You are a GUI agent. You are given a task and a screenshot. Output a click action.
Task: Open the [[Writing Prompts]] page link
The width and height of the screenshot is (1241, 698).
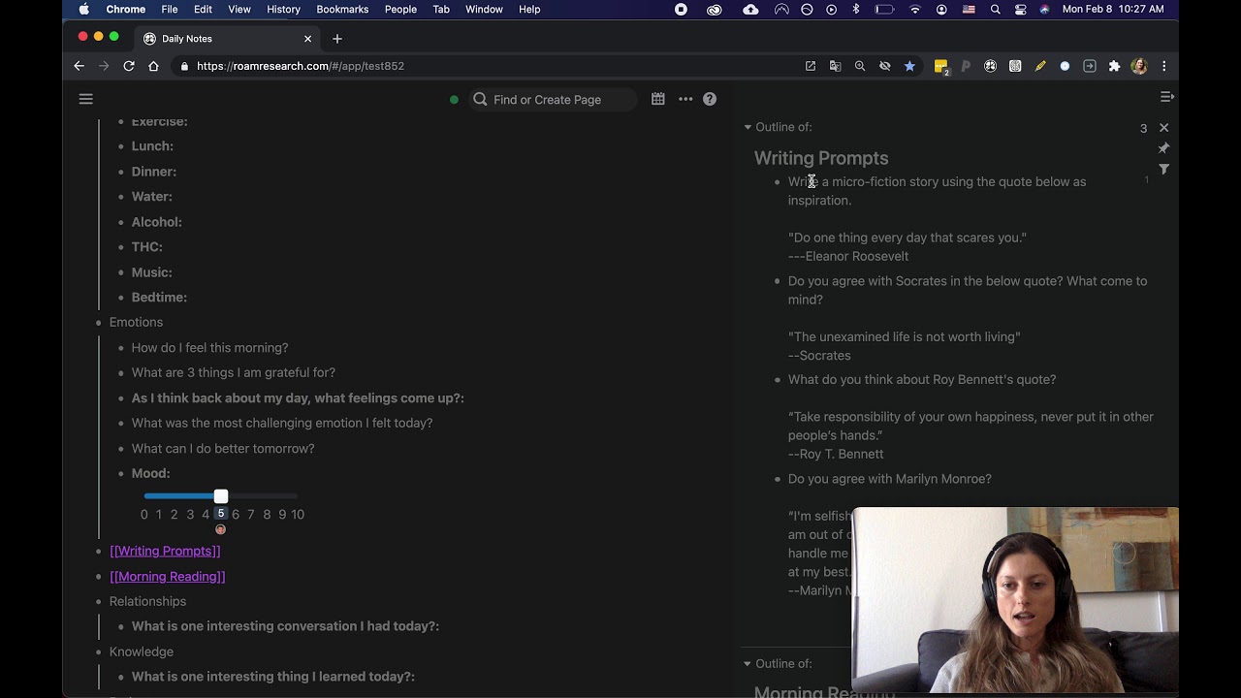(x=165, y=551)
